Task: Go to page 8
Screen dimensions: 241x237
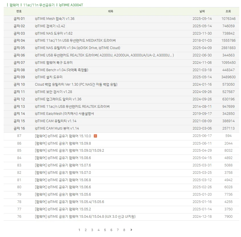Action: click(x=124, y=230)
